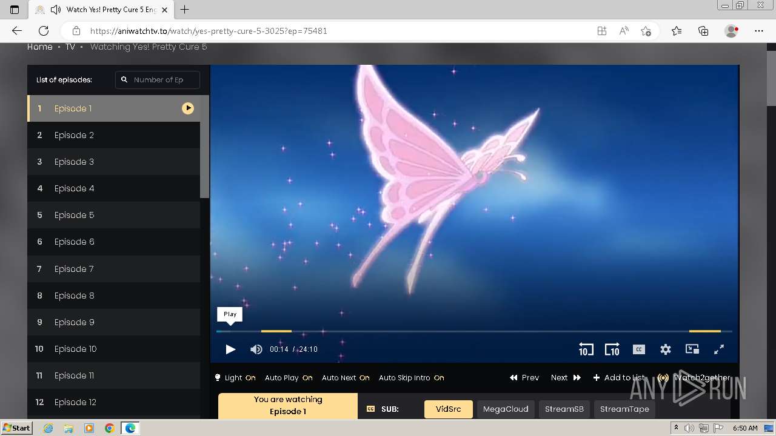Launch Internet Explorer from taskbar

tap(48, 428)
